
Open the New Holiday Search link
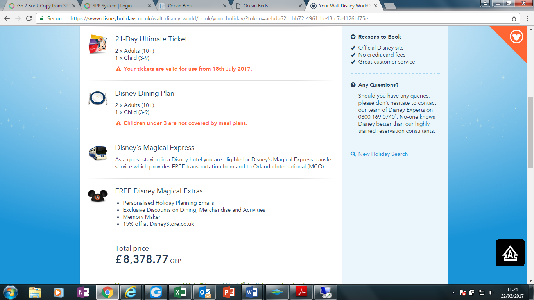[383, 154]
